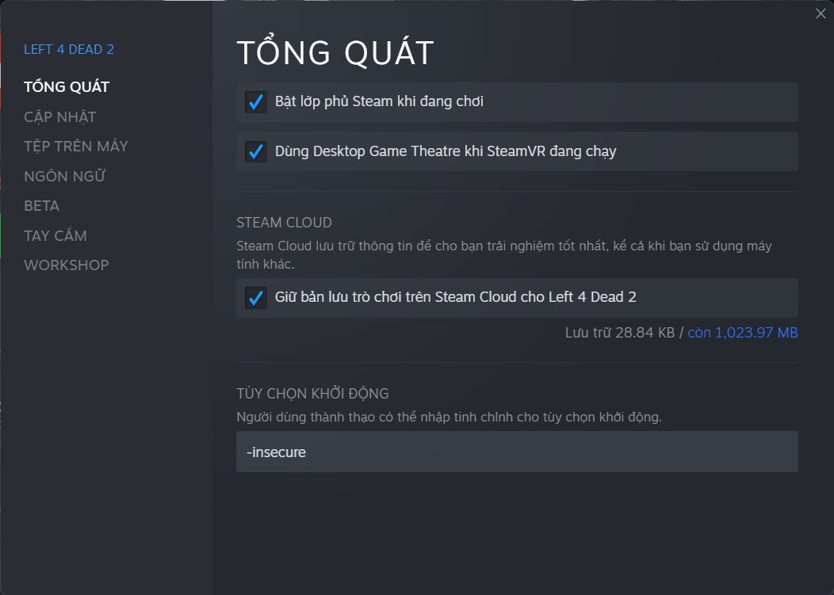Uncheck the Desktop Game Theatre checkbox

tap(255, 151)
